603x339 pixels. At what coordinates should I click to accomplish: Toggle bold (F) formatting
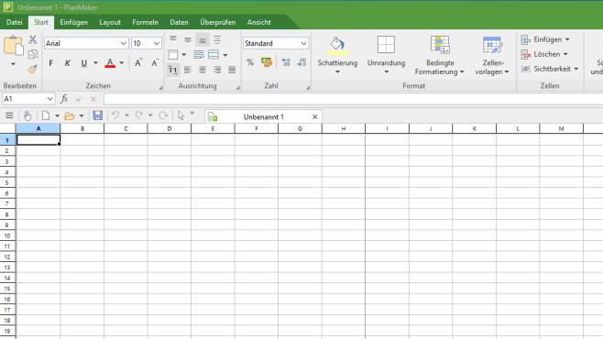[50, 63]
